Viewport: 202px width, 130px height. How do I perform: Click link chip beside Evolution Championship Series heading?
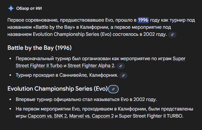pos(114,89)
